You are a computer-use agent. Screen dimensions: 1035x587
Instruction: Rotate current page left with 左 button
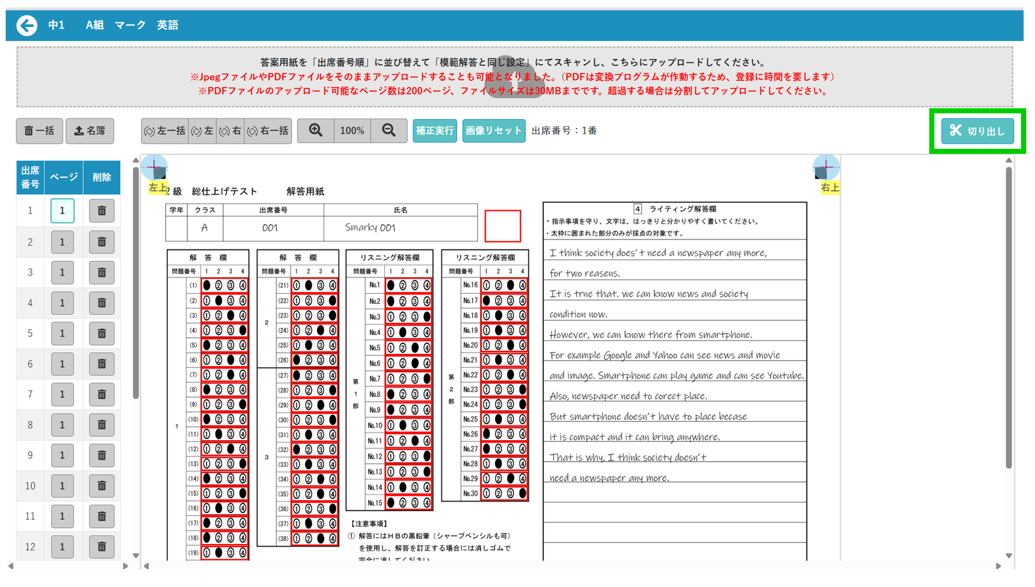pyautogui.click(x=203, y=131)
